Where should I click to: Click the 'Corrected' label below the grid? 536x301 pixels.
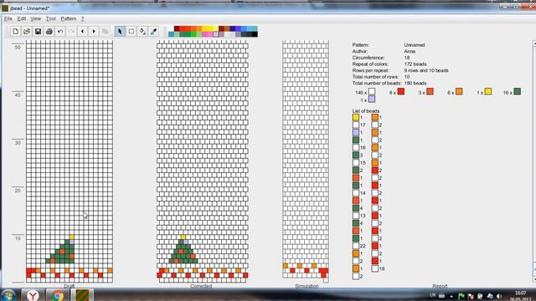201,286
